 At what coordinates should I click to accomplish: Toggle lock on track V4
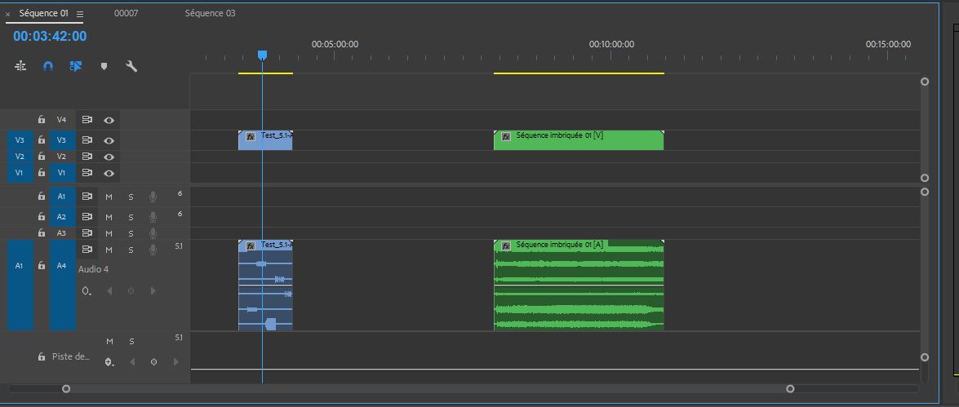[x=42, y=120]
